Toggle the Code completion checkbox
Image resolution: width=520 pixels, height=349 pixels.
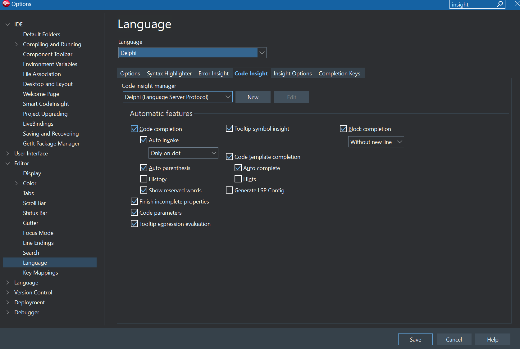[x=134, y=129]
